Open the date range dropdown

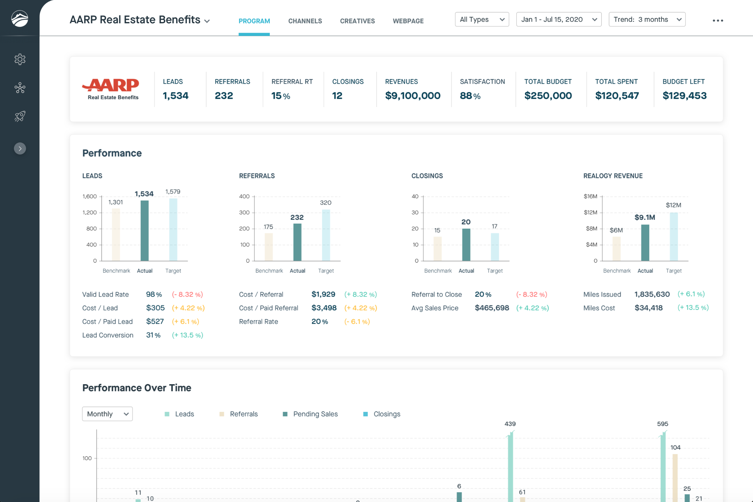coord(558,20)
